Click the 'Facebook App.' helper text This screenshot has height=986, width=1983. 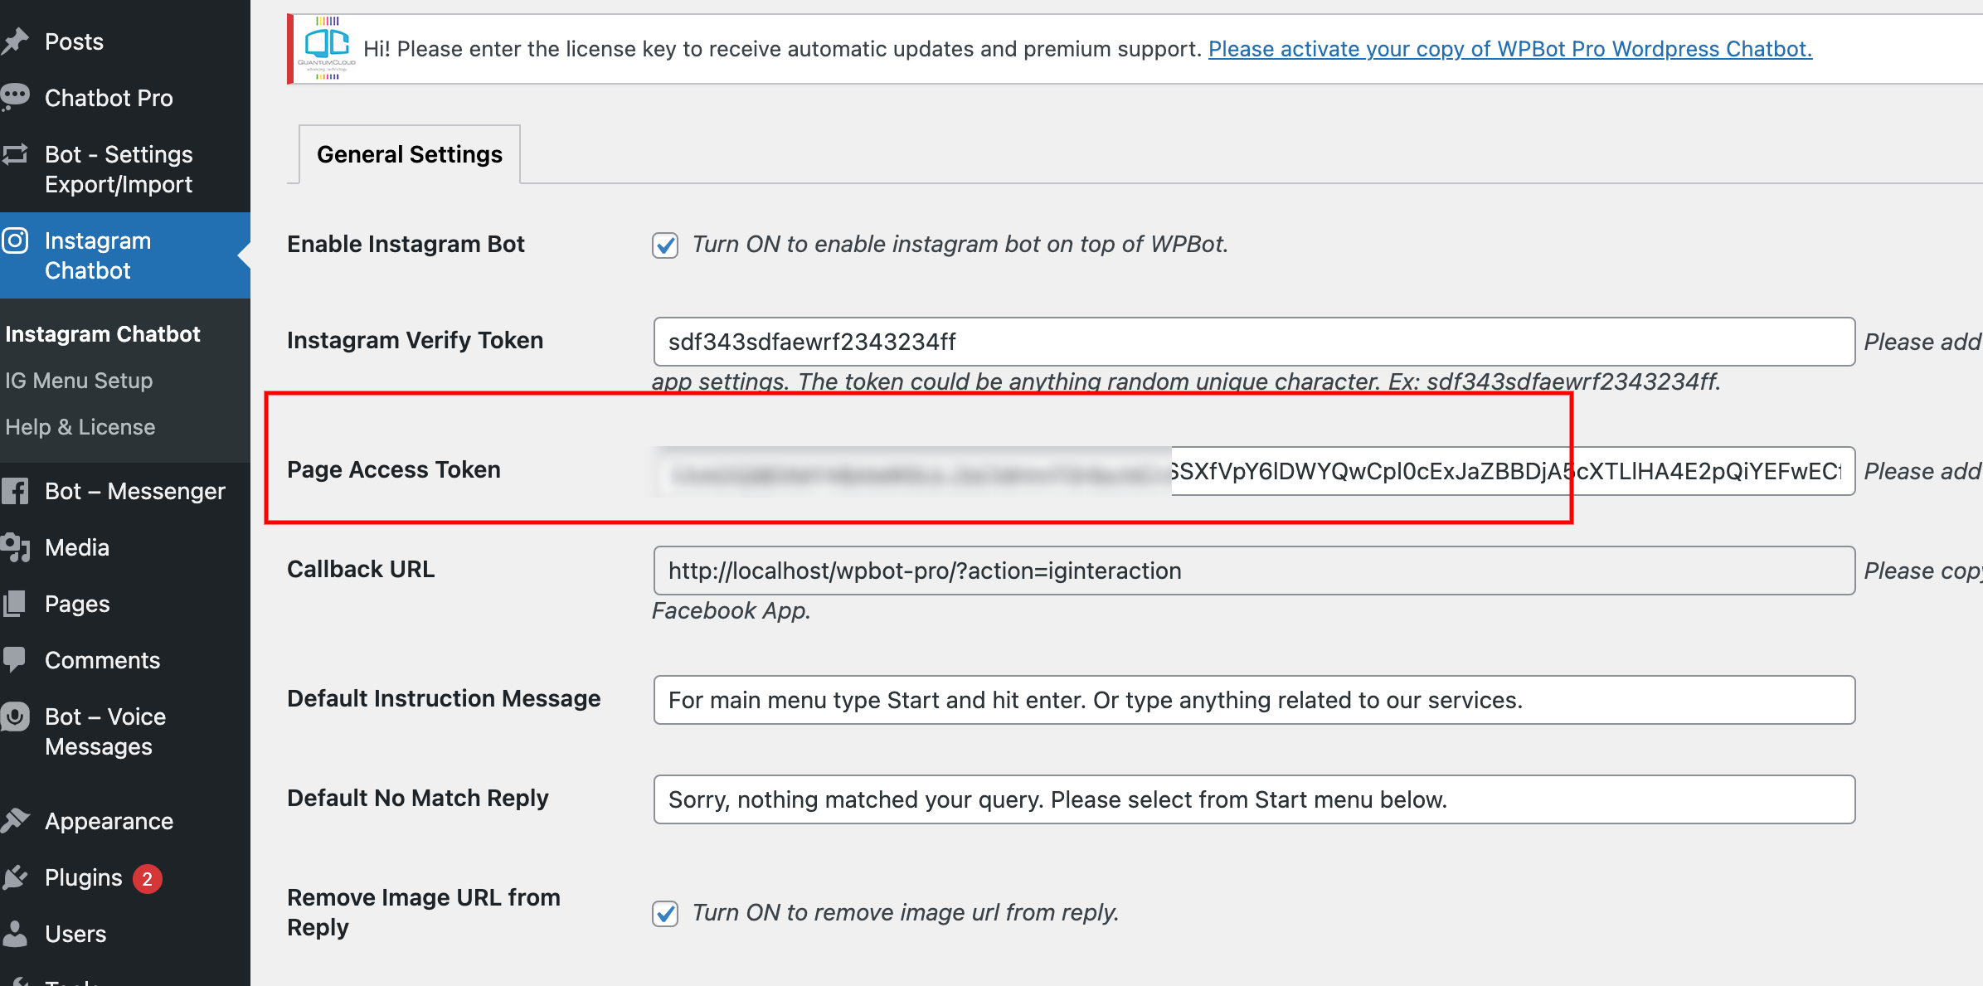pos(731,610)
